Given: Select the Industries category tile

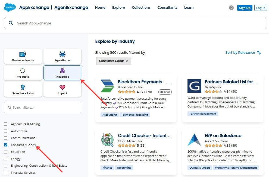Looking at the screenshot, I should pyautogui.click(x=62, y=73).
